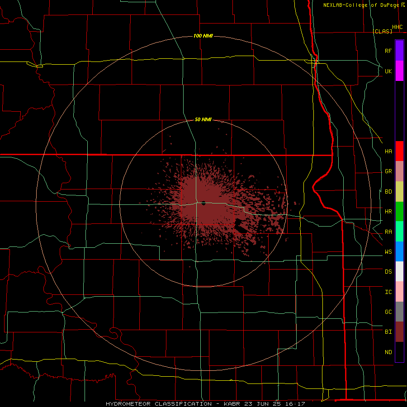Click the 50 NMI range ring label
Screen dimensions: 407x407
pos(203,119)
